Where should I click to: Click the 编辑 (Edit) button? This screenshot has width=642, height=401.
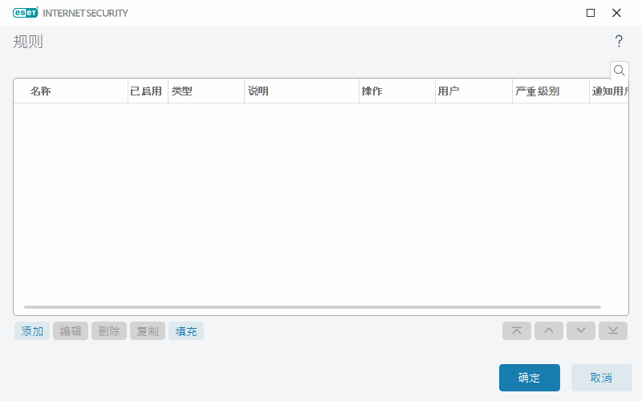[x=71, y=331]
